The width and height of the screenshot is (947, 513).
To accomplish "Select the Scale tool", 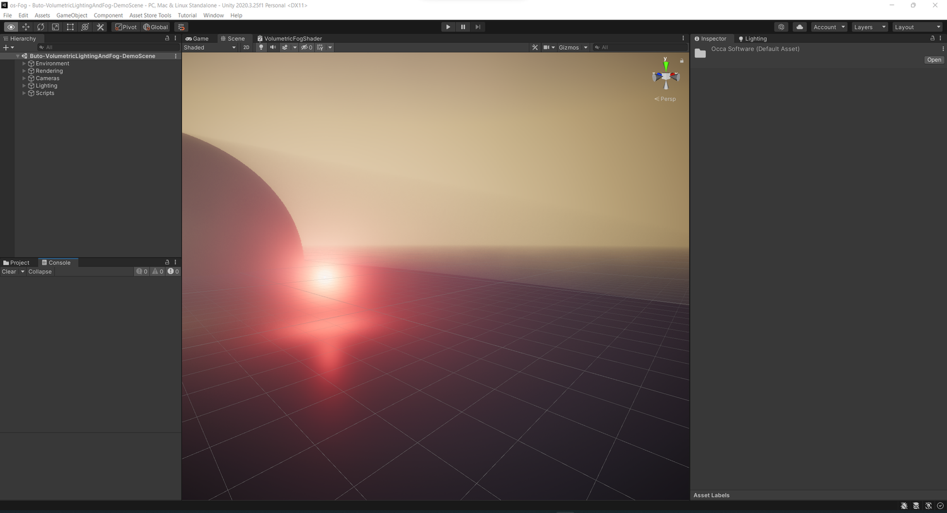I will (56, 27).
